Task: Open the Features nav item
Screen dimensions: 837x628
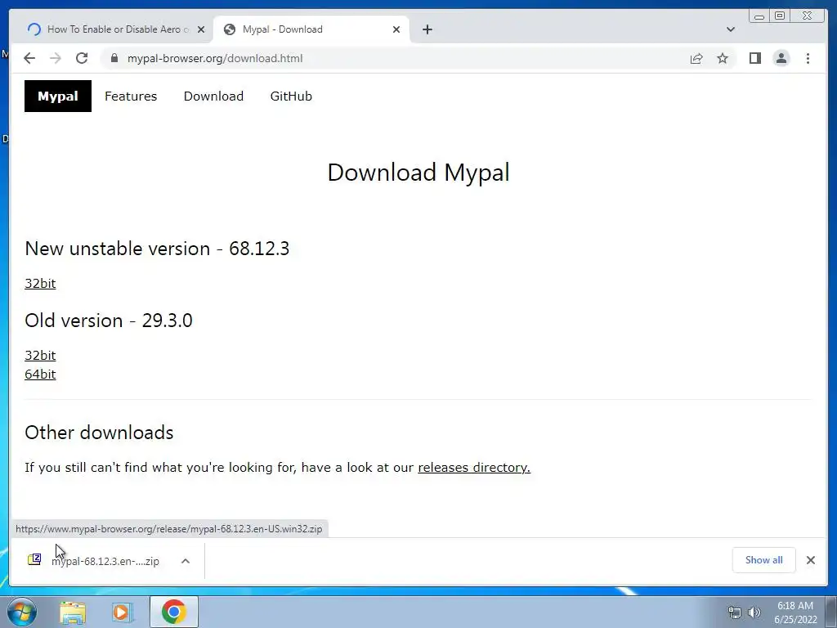Action: coord(131,96)
